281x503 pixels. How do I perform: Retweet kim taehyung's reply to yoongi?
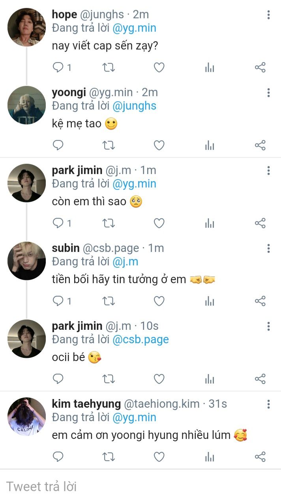pyautogui.click(x=109, y=457)
